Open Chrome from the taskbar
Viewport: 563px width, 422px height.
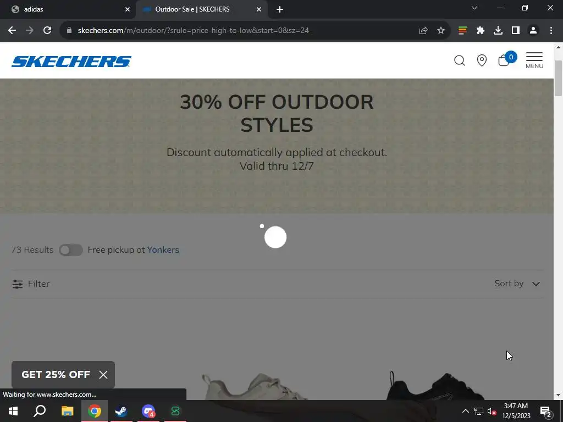pyautogui.click(x=95, y=411)
